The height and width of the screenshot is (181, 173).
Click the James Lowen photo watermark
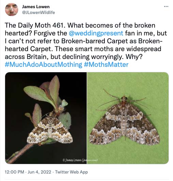pyautogui.click(x=80, y=160)
